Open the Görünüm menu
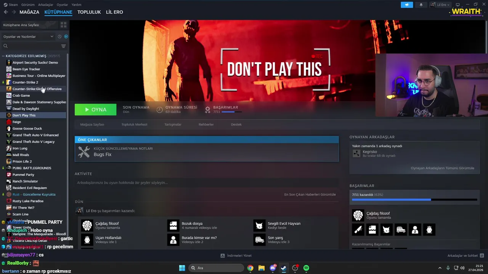 (28, 5)
